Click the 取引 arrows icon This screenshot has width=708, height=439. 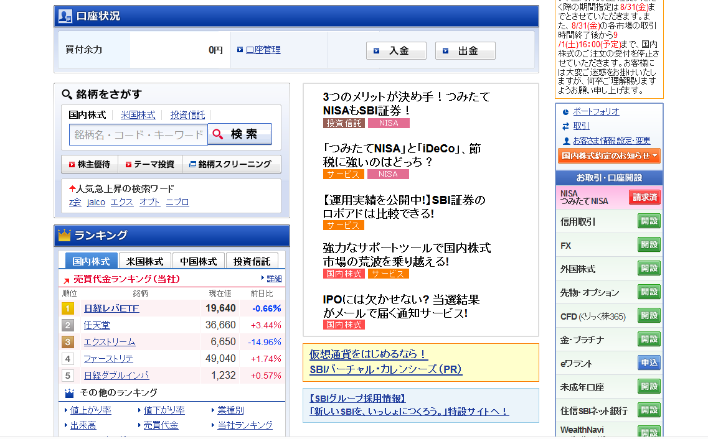pyautogui.click(x=565, y=126)
